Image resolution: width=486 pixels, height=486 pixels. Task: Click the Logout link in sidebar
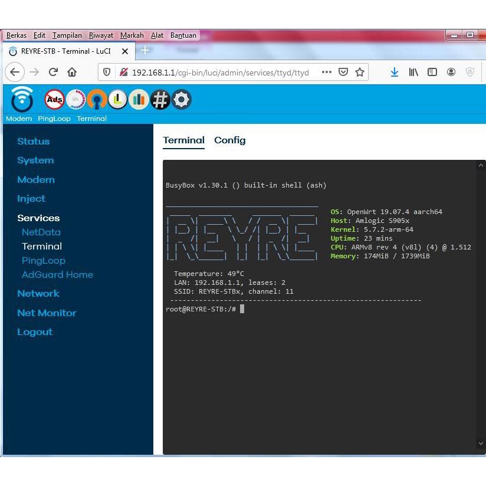[x=35, y=331]
